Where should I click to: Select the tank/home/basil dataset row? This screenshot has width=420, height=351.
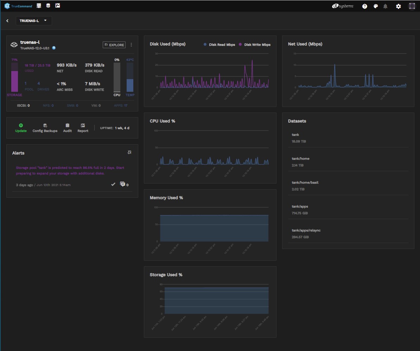348,186
